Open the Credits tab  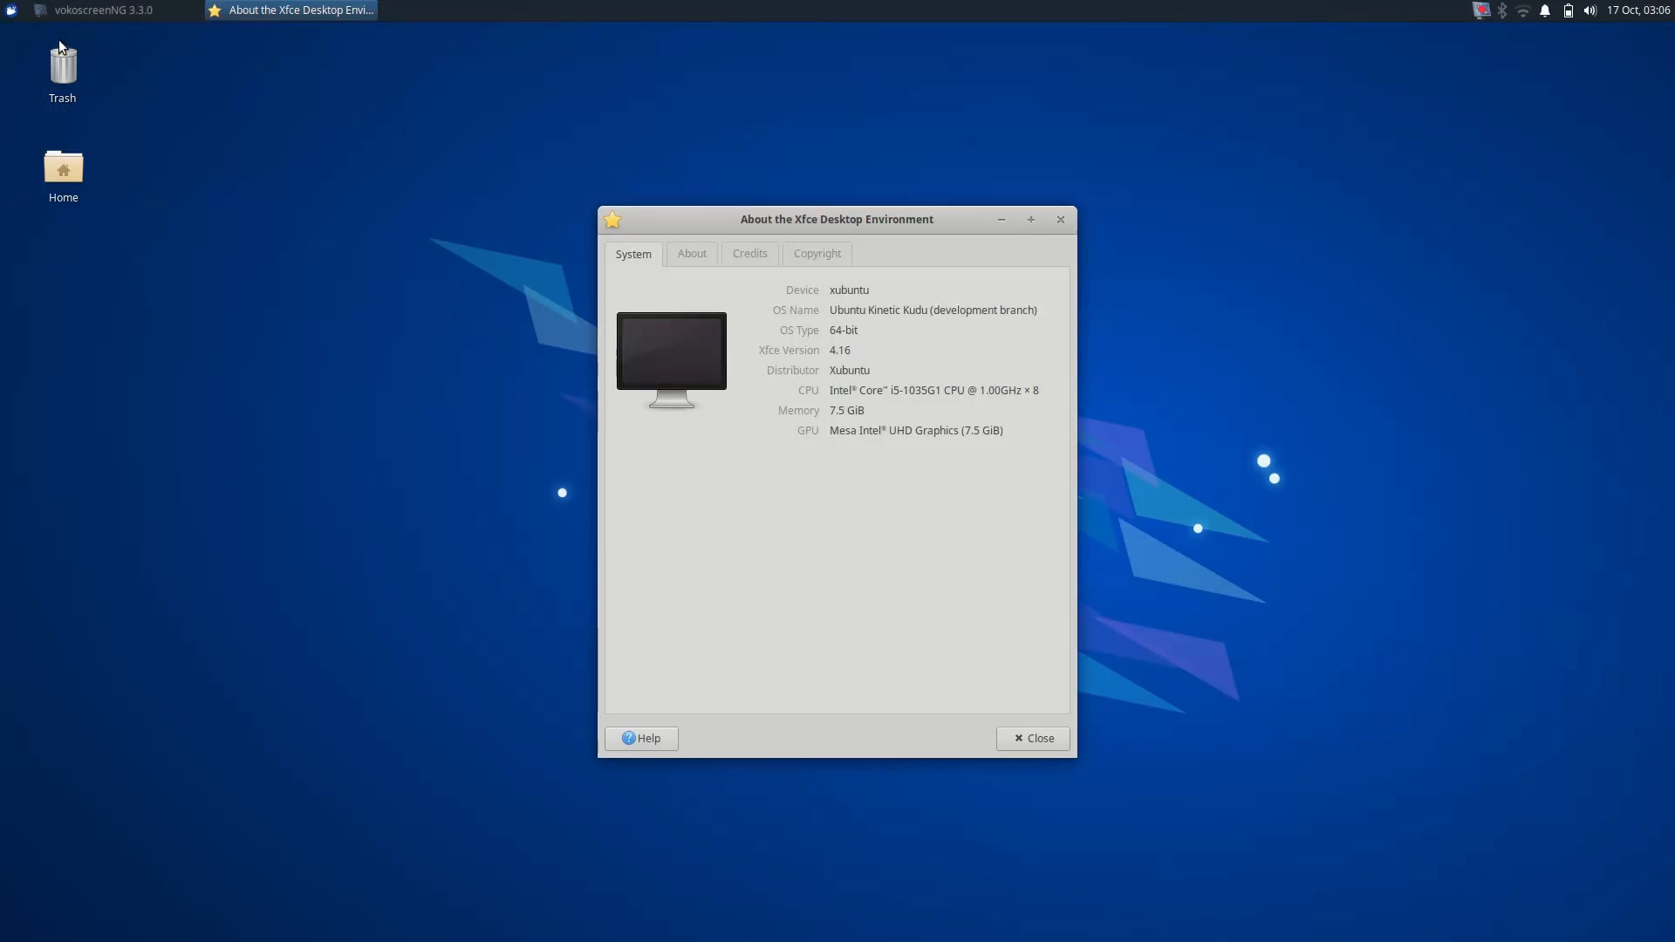pyautogui.click(x=749, y=254)
